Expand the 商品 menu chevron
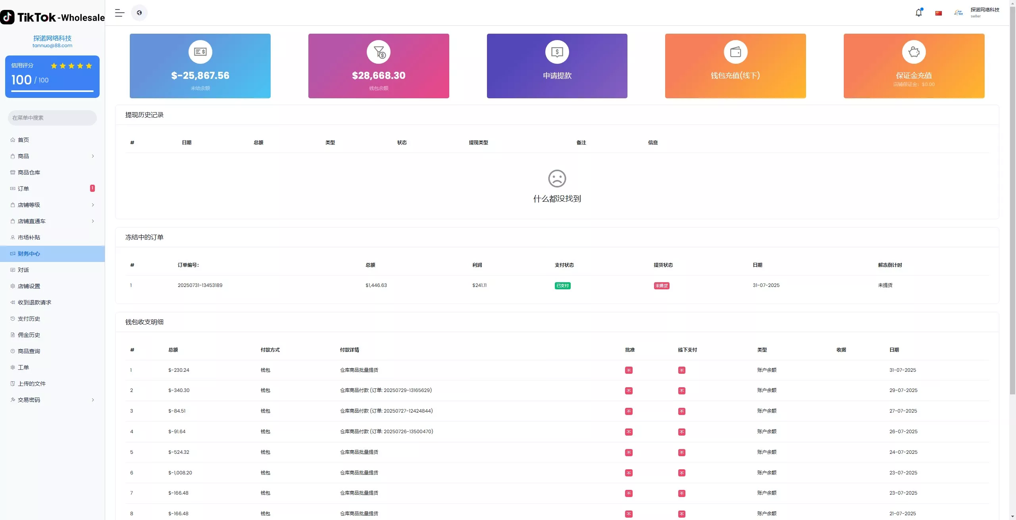This screenshot has height=520, width=1016. click(93, 156)
